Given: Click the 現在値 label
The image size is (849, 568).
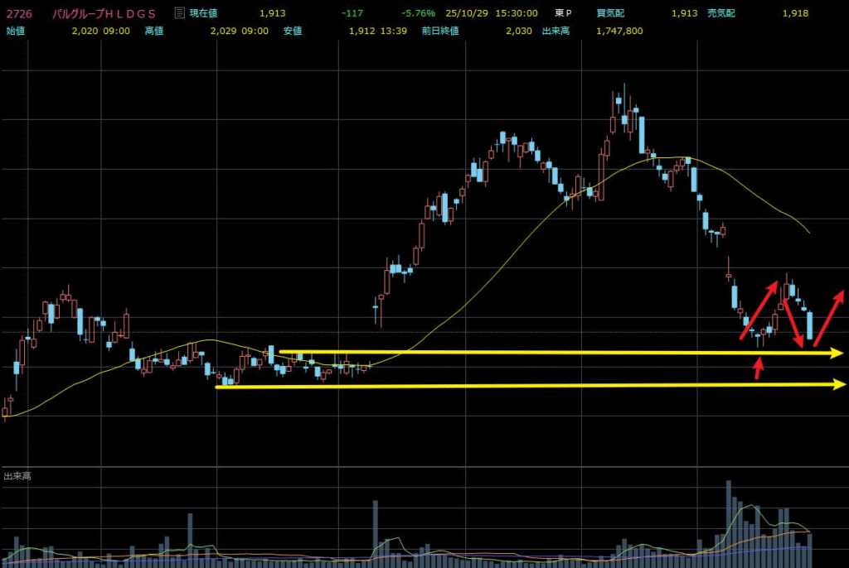Looking at the screenshot, I should 203,13.
